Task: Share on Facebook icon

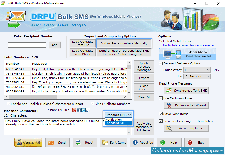Action: tap(79, 110)
